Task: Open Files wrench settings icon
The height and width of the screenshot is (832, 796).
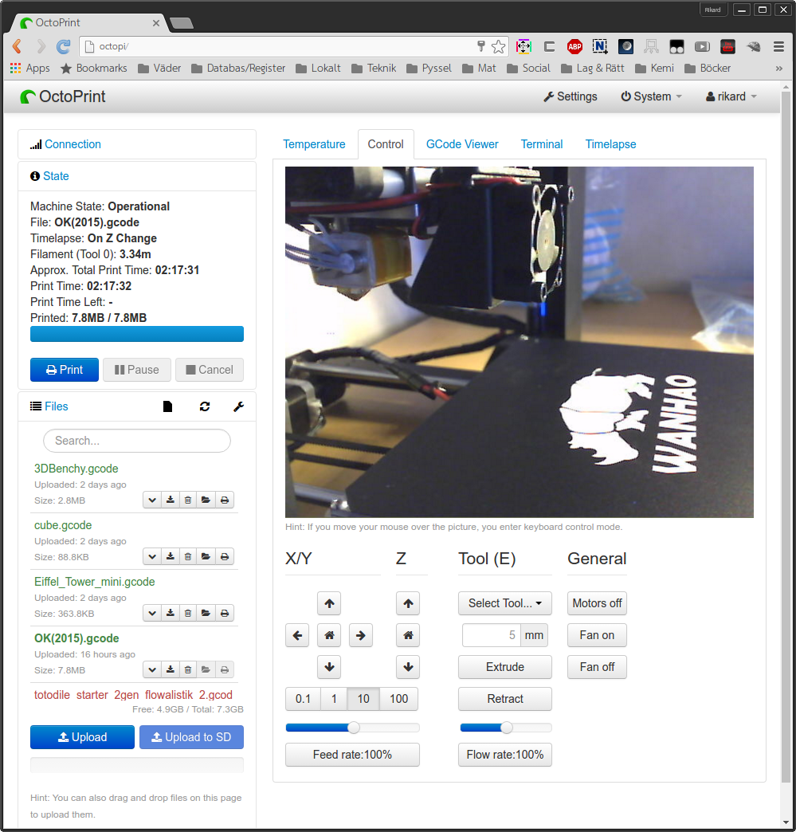Action: [239, 406]
